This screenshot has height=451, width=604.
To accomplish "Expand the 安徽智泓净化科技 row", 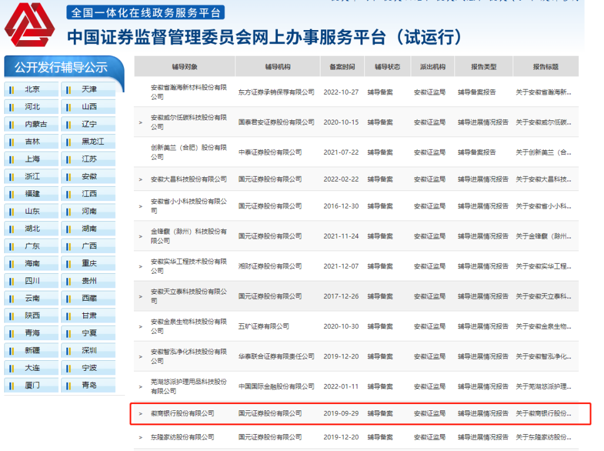I will [x=141, y=356].
